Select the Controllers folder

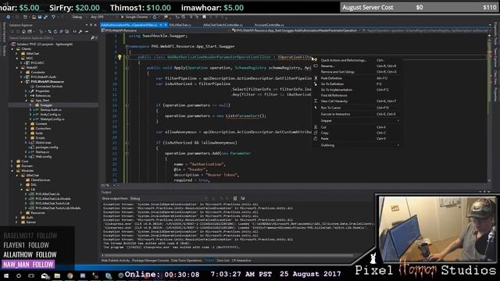pos(43,128)
